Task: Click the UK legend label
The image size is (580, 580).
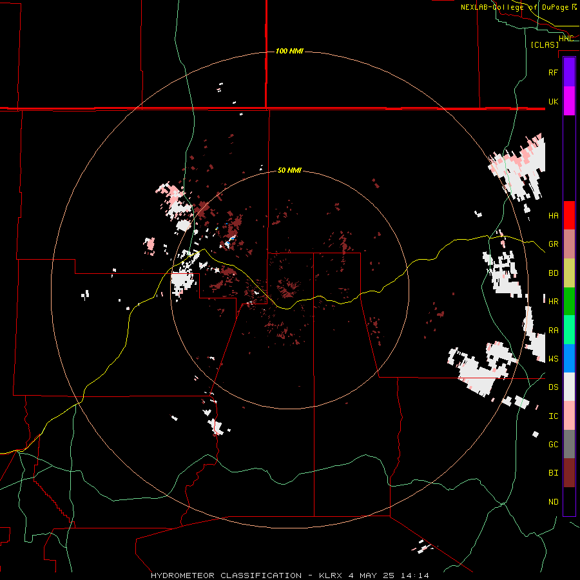Action: (x=553, y=101)
